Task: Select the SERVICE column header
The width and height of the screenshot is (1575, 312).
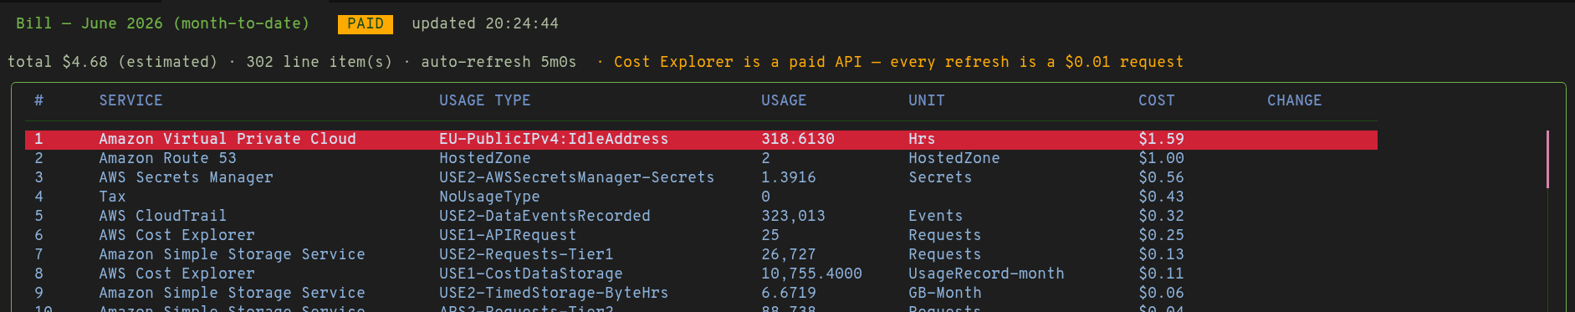Action: point(130,100)
